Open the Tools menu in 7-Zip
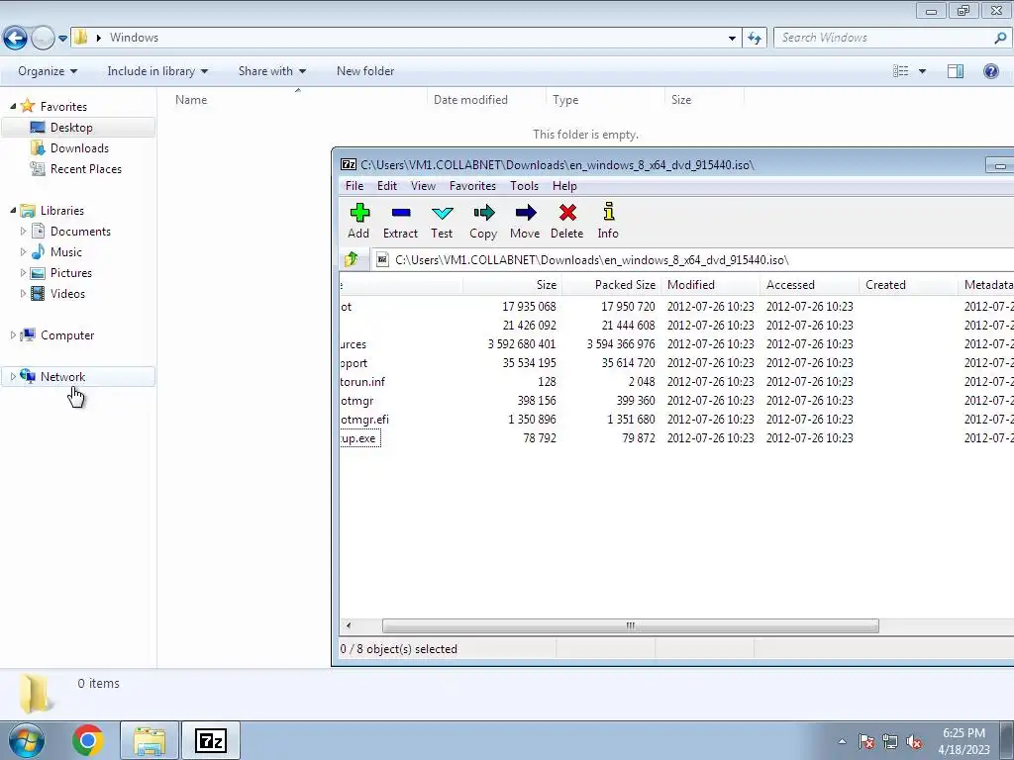The image size is (1014, 760). [x=524, y=186]
